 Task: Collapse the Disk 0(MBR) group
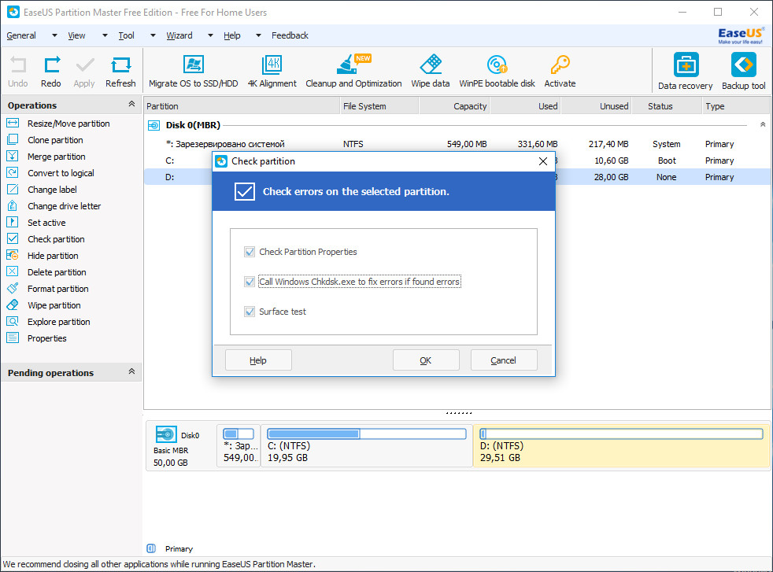tap(763, 124)
